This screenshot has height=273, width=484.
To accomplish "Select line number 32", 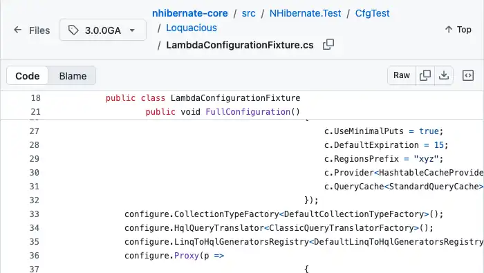I will pos(35,200).
